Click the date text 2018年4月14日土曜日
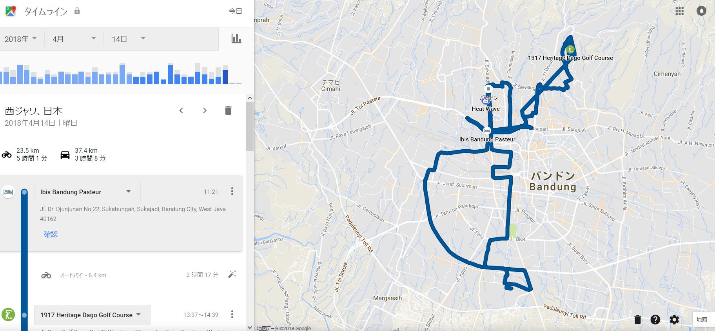Viewport: 715px width, 331px height. click(41, 123)
